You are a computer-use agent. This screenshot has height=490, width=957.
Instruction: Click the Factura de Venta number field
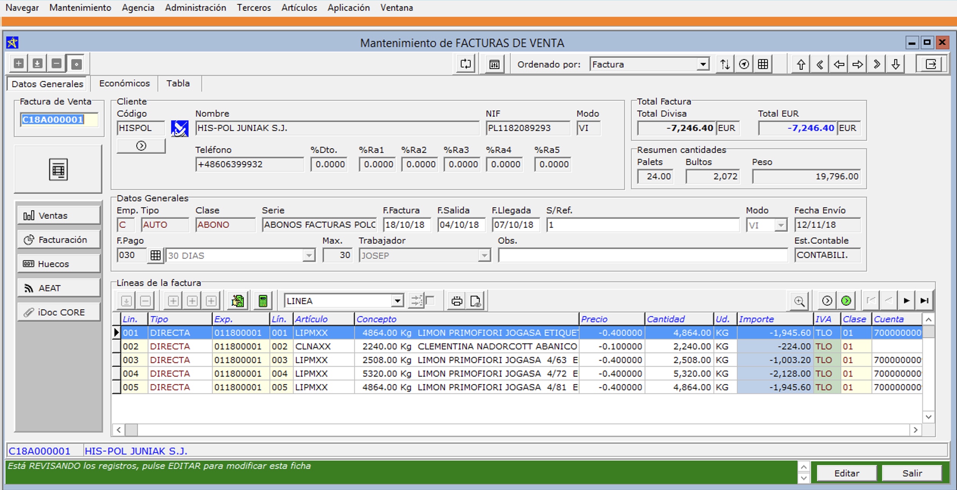pyautogui.click(x=59, y=120)
